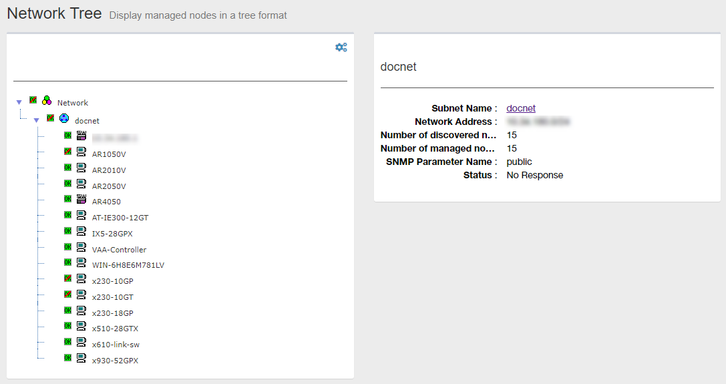
Task: Click the docnet subnet globe icon
Action: tap(64, 119)
